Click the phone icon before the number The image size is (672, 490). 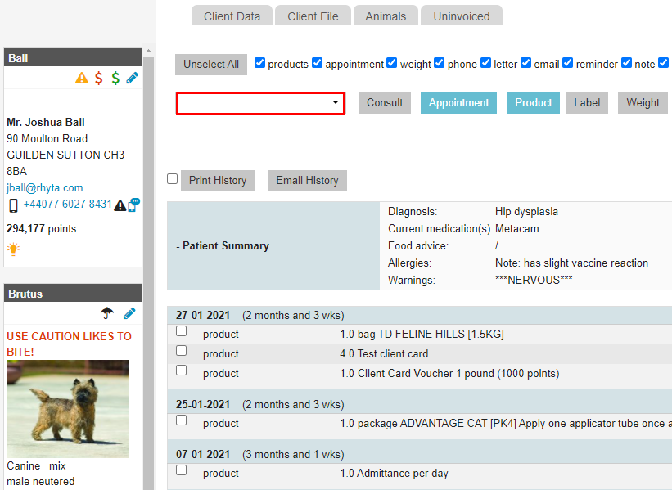click(12, 205)
